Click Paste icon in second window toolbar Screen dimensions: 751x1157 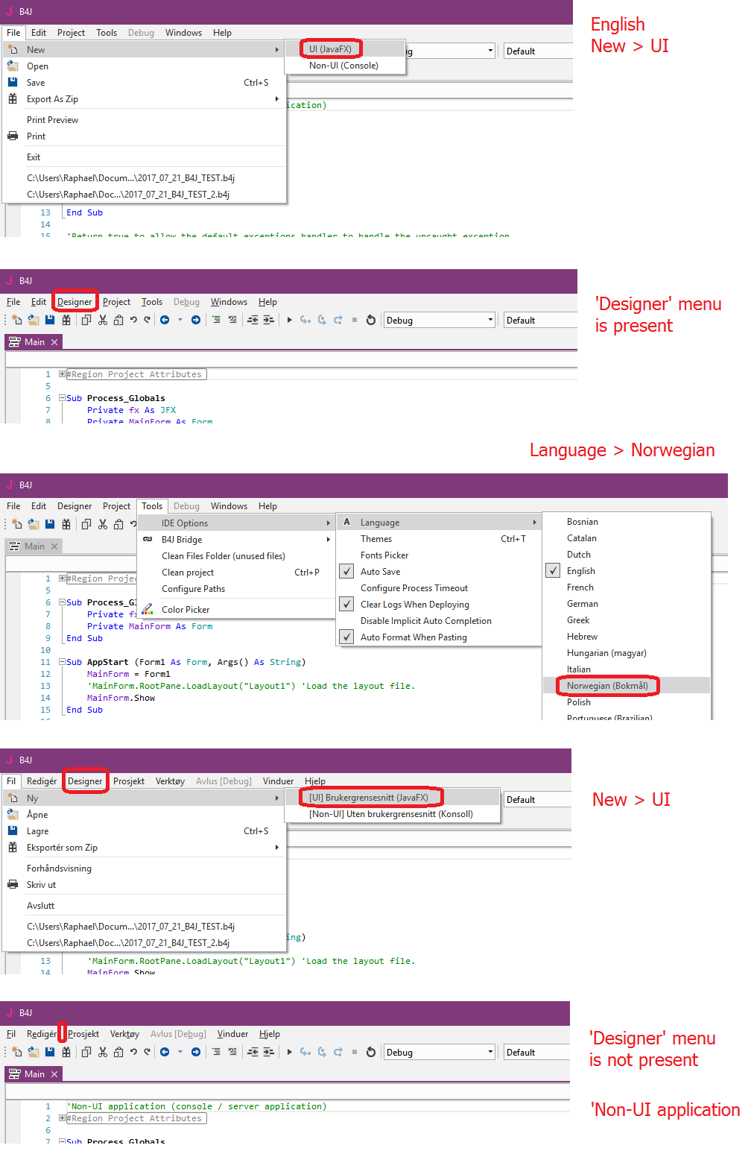click(118, 320)
